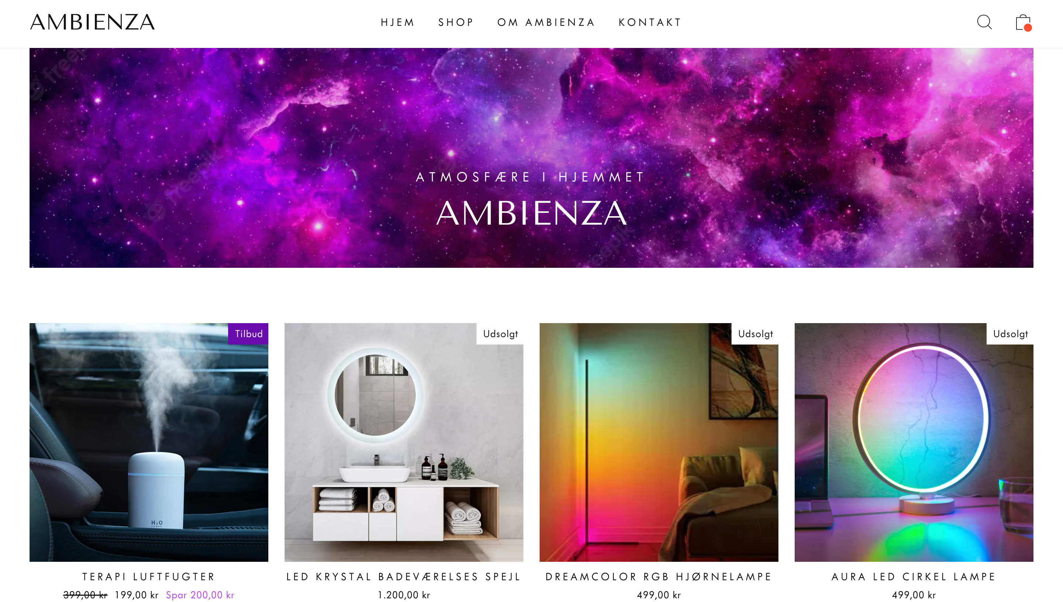Open the KONTAKT page link
The width and height of the screenshot is (1063, 602).
(650, 23)
